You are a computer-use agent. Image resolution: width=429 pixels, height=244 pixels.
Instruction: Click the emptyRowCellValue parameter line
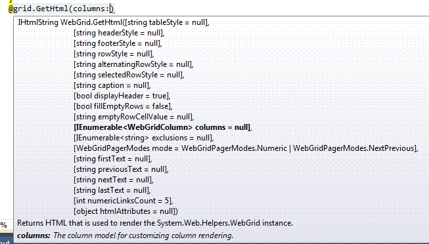coord(134,117)
